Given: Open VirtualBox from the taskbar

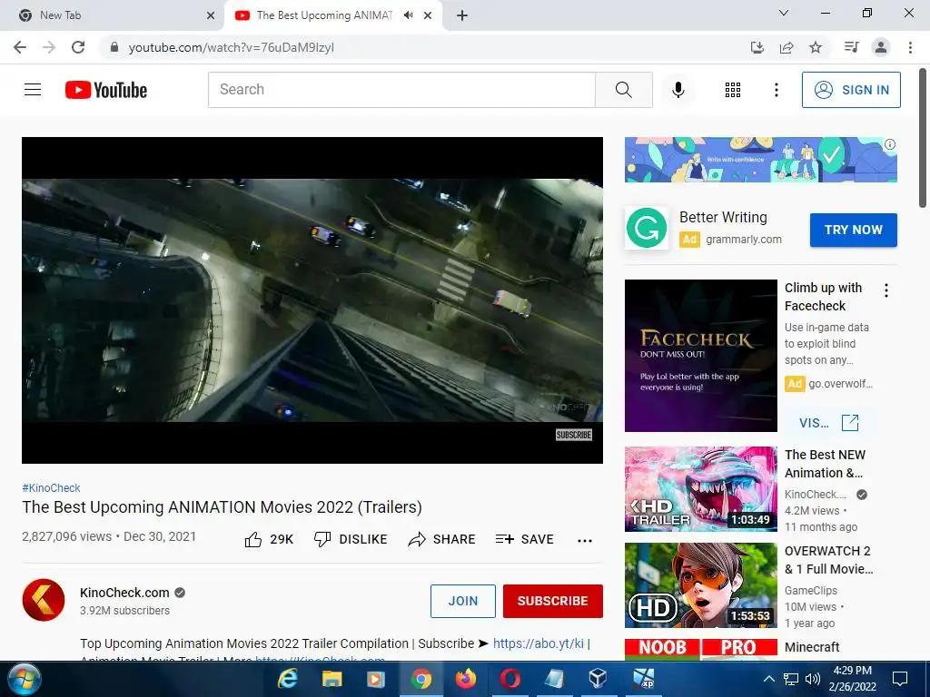Looking at the screenshot, I should click(x=598, y=679).
